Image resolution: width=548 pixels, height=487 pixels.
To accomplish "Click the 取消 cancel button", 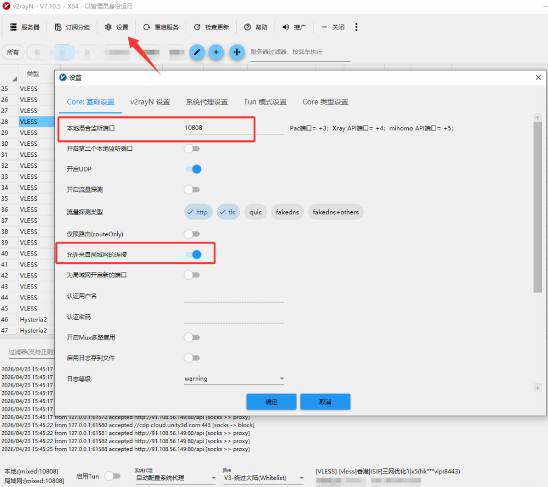I will click(325, 402).
